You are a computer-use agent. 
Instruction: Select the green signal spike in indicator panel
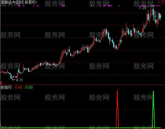[153, 109]
